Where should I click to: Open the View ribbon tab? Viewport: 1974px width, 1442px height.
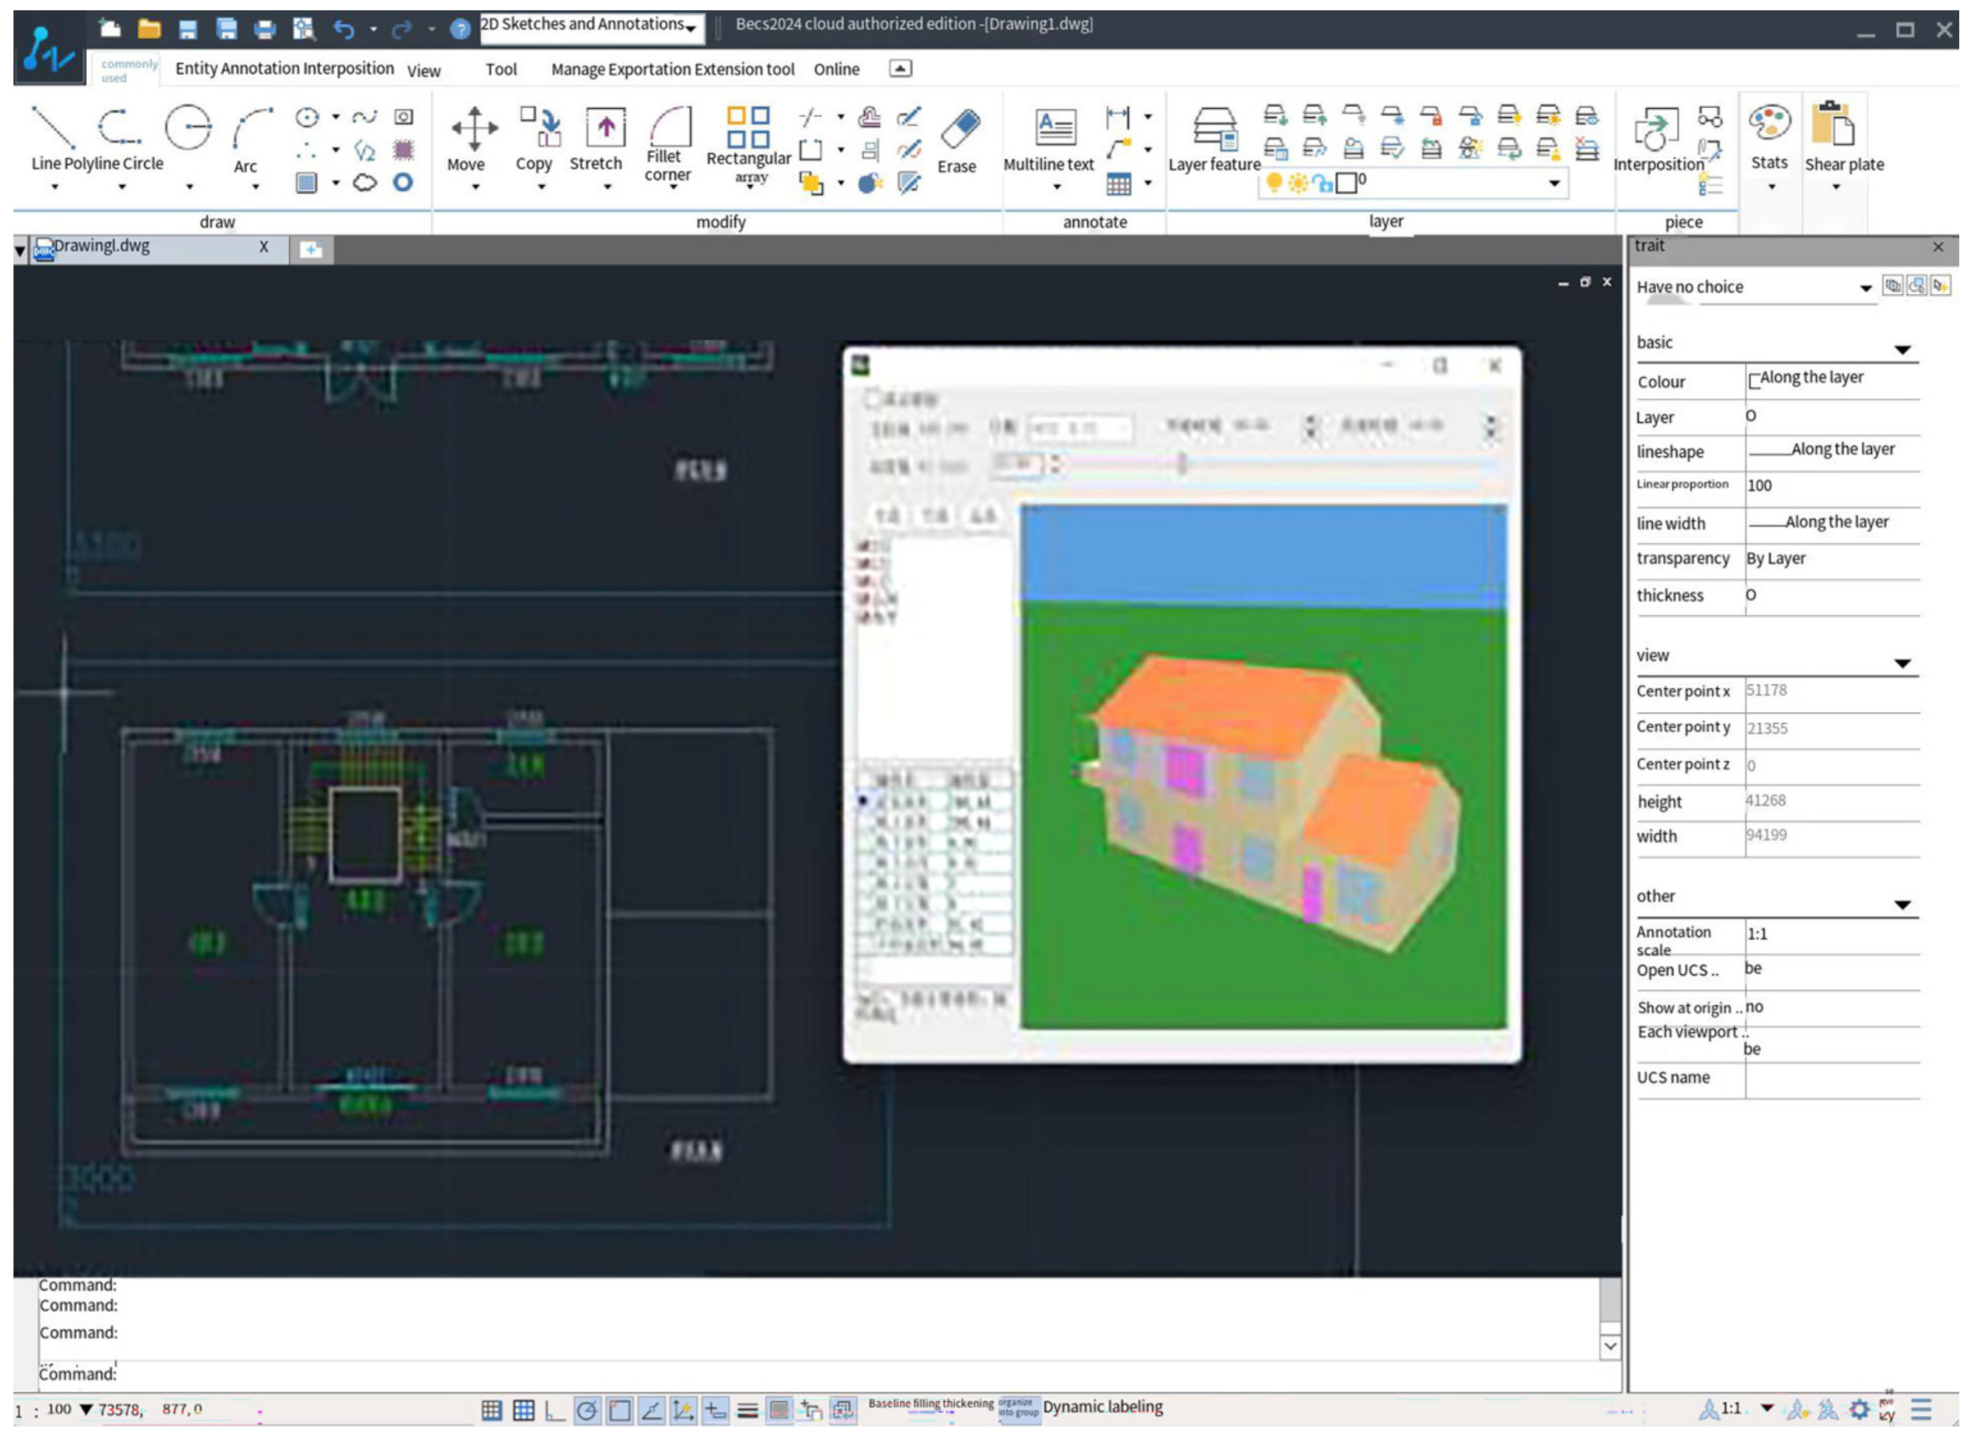pyautogui.click(x=423, y=70)
